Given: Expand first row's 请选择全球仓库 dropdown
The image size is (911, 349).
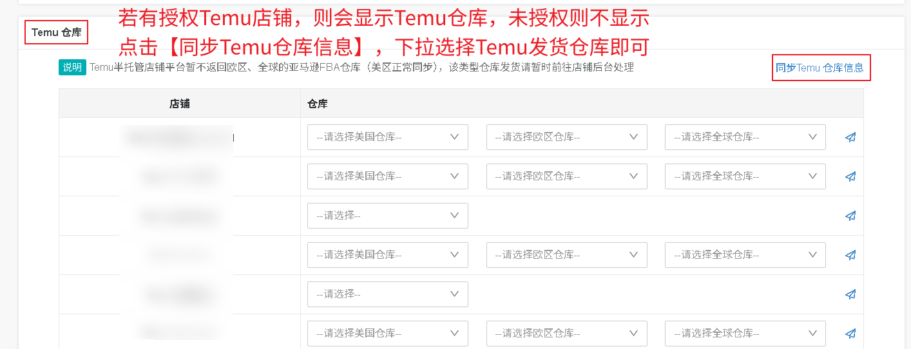Looking at the screenshot, I should click(745, 137).
